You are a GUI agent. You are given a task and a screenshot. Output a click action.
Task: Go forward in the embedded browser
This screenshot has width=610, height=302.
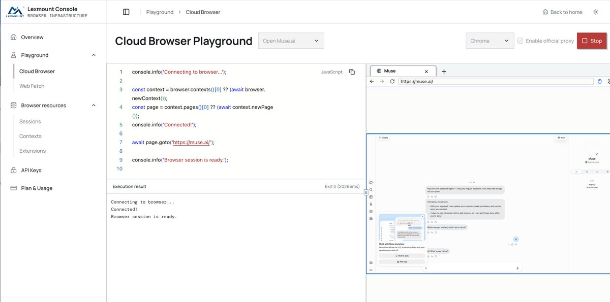(382, 81)
